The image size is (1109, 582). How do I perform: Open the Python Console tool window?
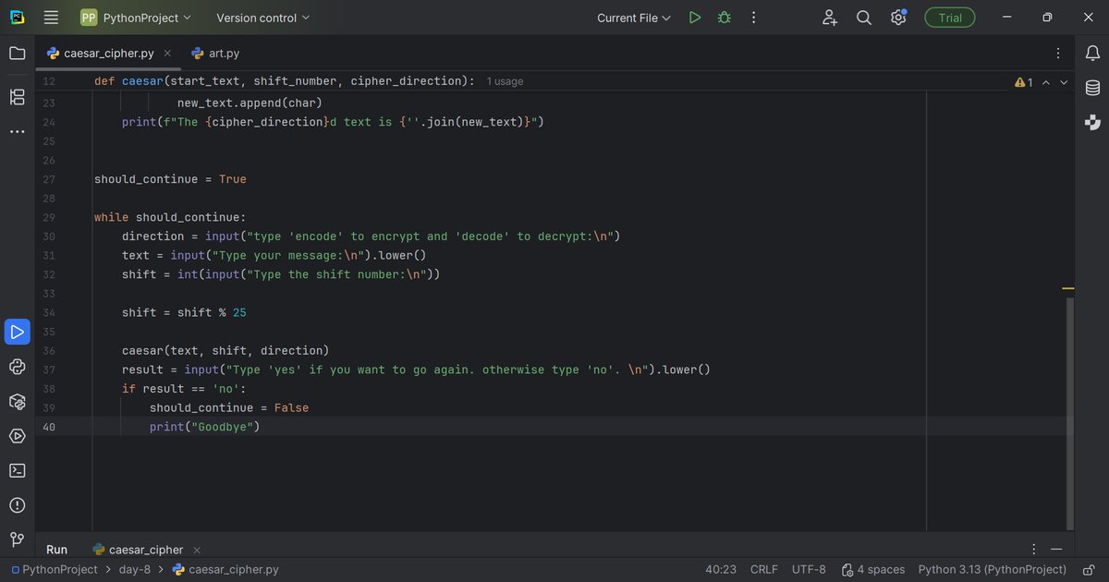click(17, 367)
